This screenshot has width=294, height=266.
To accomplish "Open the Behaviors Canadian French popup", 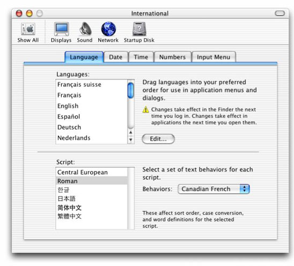I will coord(214,189).
